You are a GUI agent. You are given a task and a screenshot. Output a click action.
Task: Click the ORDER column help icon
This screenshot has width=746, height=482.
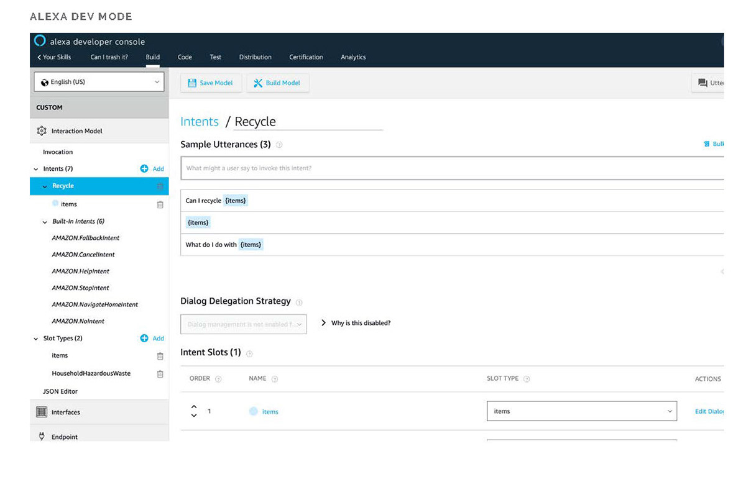pos(218,379)
